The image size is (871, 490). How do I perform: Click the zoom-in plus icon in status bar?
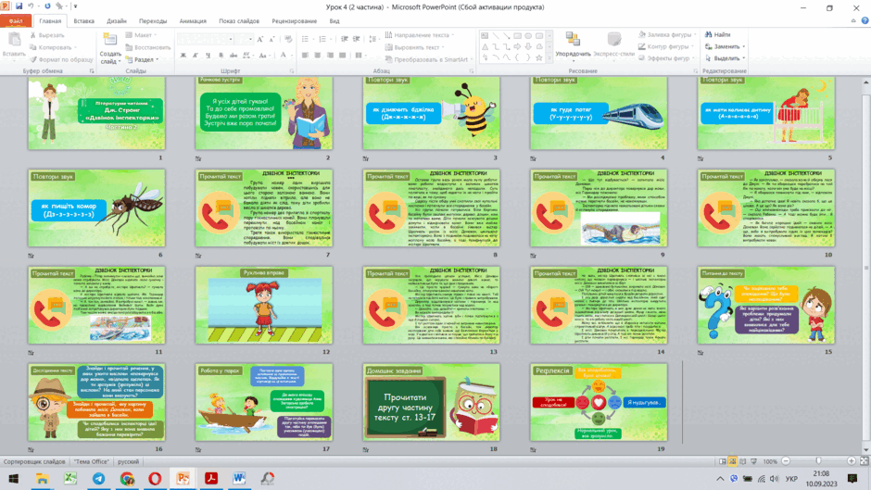[x=851, y=461]
